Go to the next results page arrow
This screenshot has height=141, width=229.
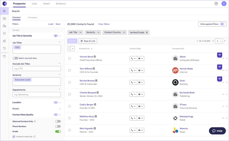tap(225, 41)
